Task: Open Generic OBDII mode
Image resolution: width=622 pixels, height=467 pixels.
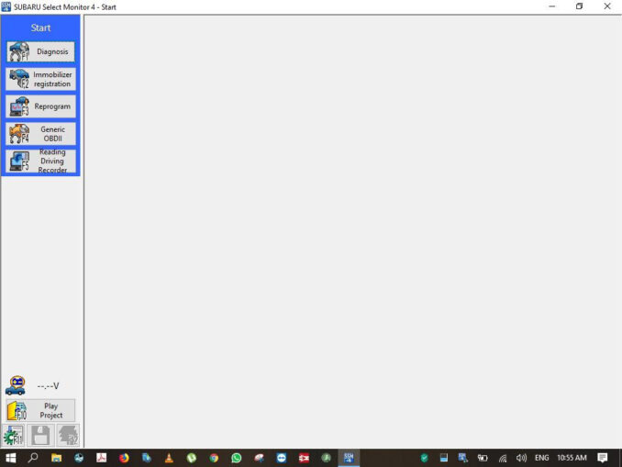Action: pos(41,134)
